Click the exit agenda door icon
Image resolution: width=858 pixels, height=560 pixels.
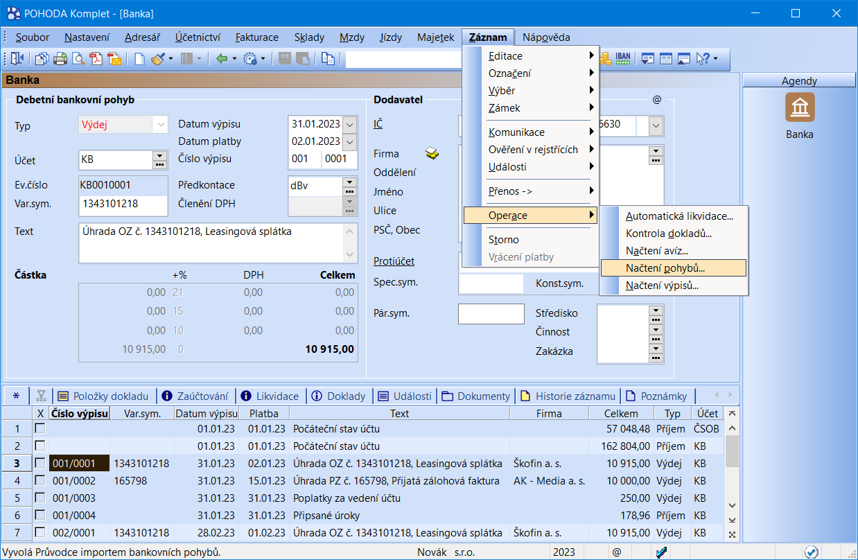click(x=17, y=59)
